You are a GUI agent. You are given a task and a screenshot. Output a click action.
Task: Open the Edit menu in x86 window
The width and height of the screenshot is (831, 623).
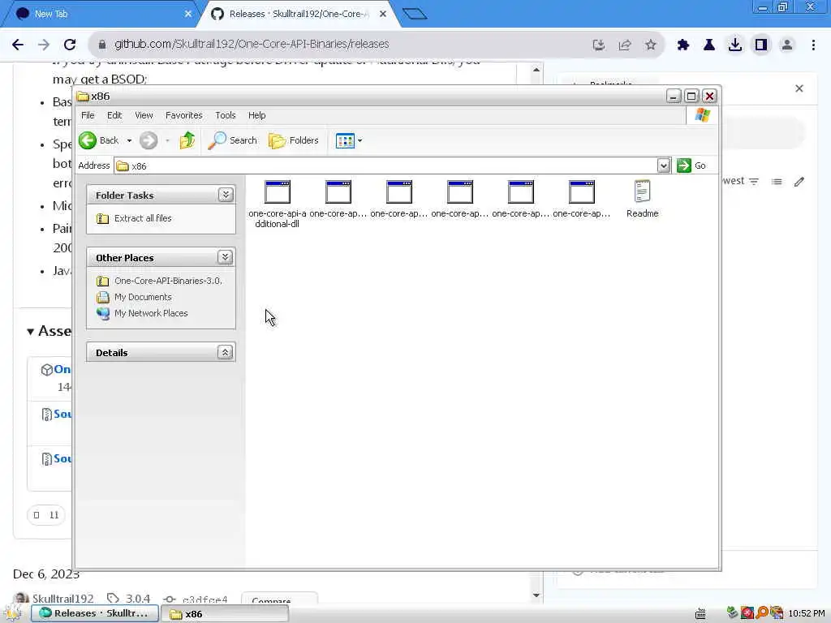[x=114, y=115]
